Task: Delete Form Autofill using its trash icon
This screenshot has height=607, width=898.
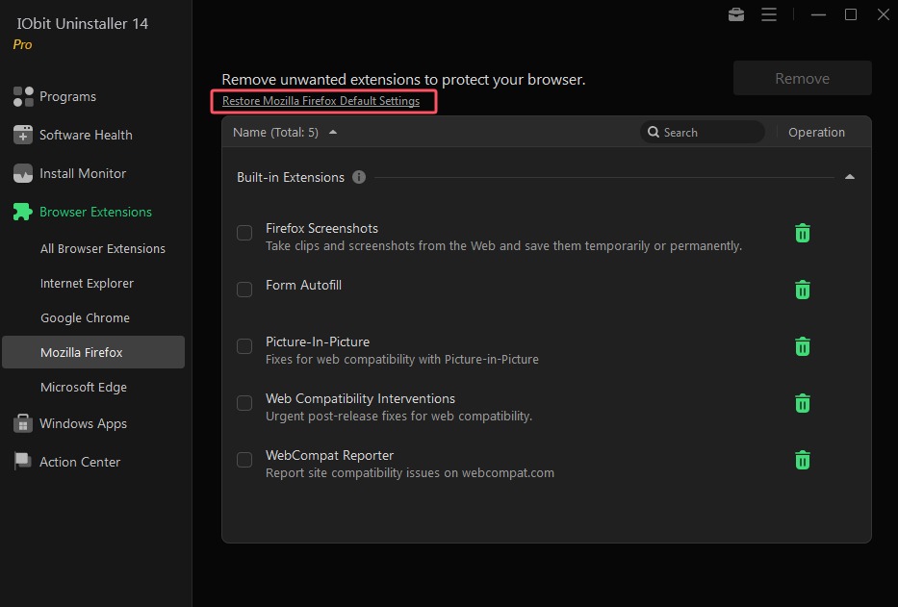Action: coord(802,290)
